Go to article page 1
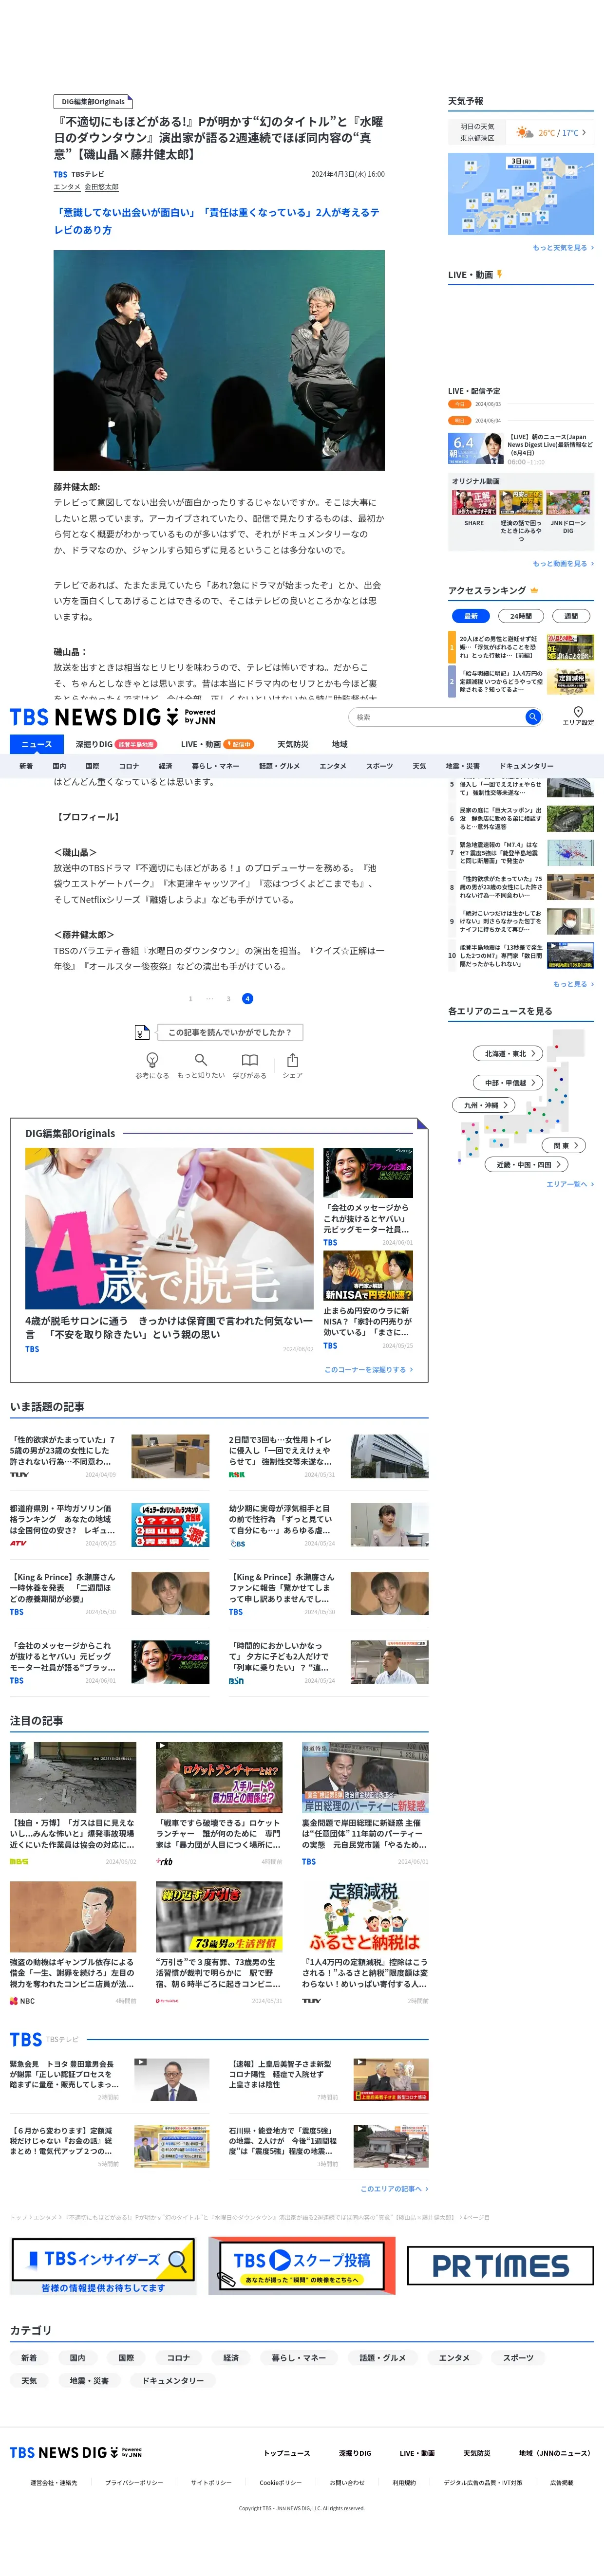604x2576 pixels. click(x=190, y=998)
